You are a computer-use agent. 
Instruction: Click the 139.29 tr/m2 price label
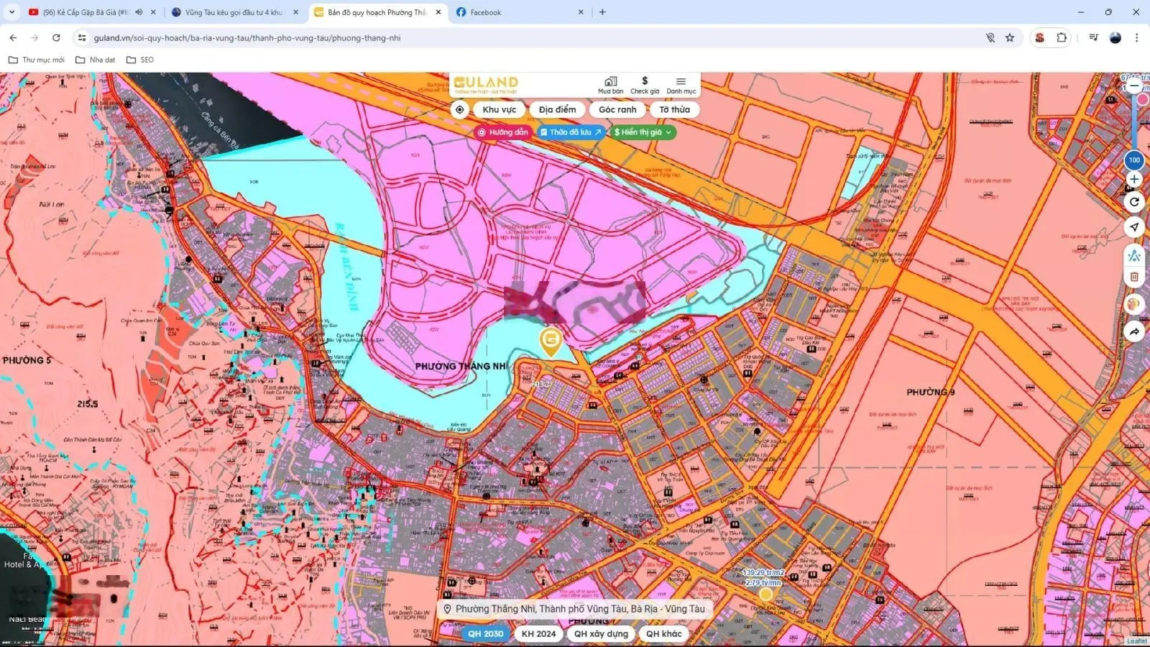[x=763, y=573]
